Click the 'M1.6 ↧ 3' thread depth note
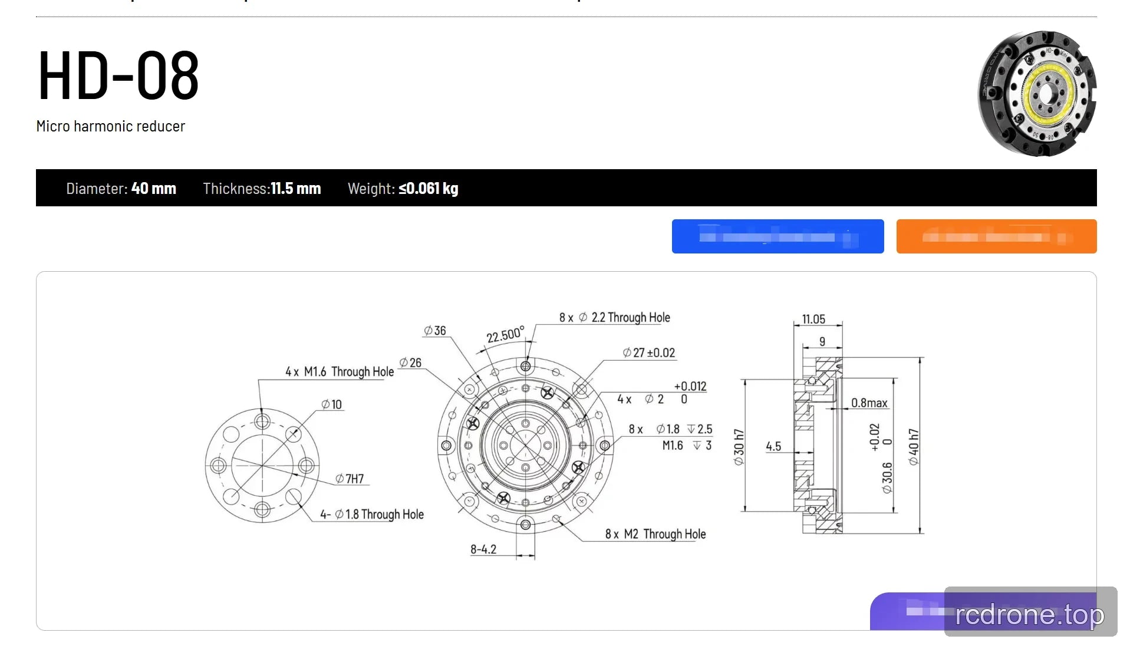The width and height of the screenshot is (1130, 649). tap(687, 446)
